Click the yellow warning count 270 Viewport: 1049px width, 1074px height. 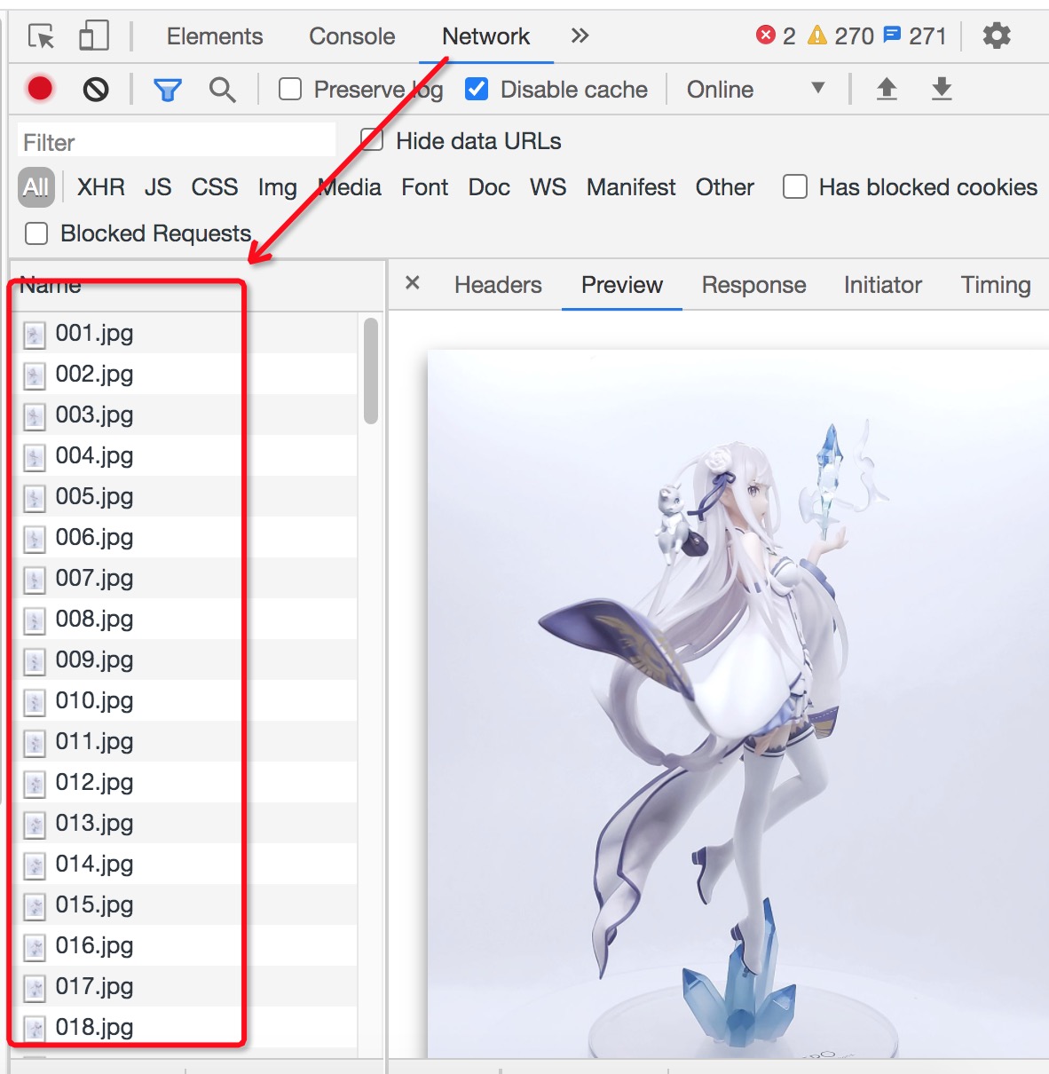840,36
